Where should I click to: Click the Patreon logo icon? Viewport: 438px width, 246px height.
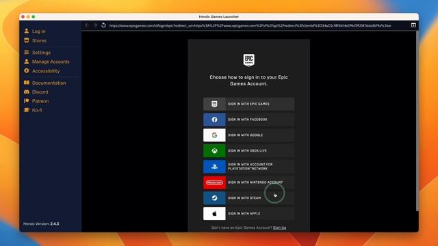coord(27,100)
